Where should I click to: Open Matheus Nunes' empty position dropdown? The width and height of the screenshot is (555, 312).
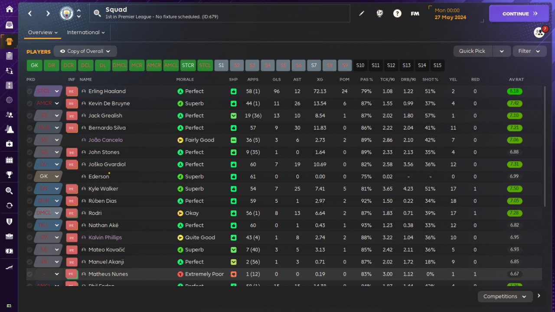49,274
